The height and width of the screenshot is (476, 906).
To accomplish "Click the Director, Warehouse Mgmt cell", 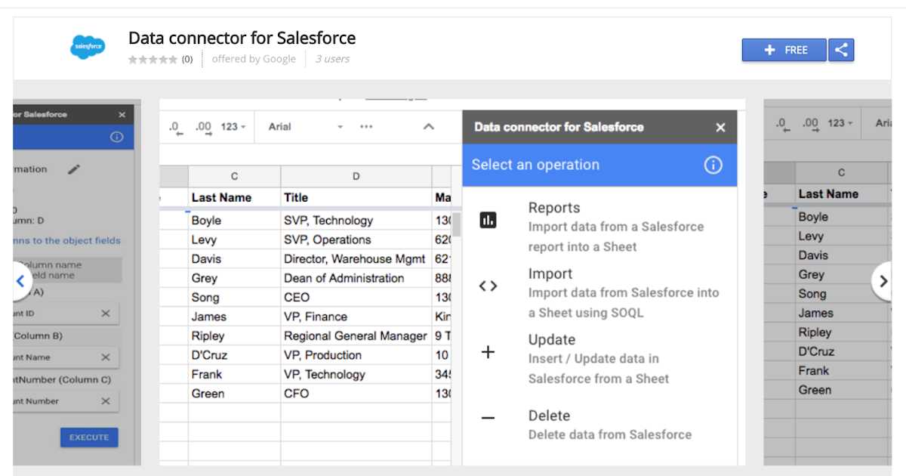I will pos(356,259).
